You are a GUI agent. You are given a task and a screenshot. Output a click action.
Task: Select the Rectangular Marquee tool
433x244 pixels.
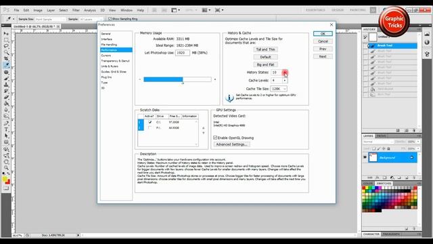(6, 40)
